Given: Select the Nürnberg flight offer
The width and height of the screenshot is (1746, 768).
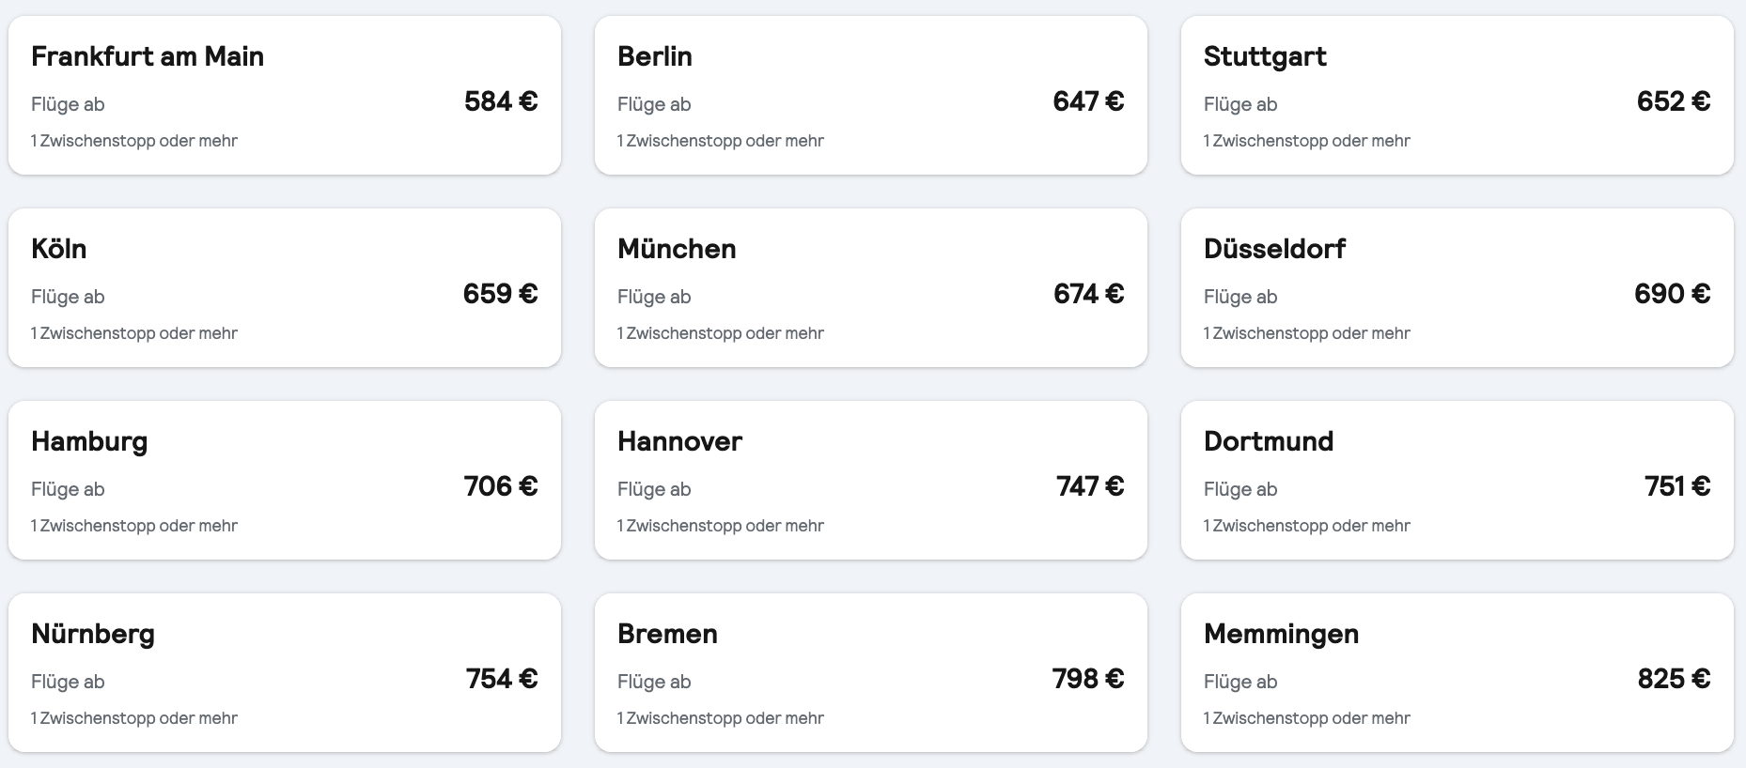Looking at the screenshot, I should click(x=285, y=672).
